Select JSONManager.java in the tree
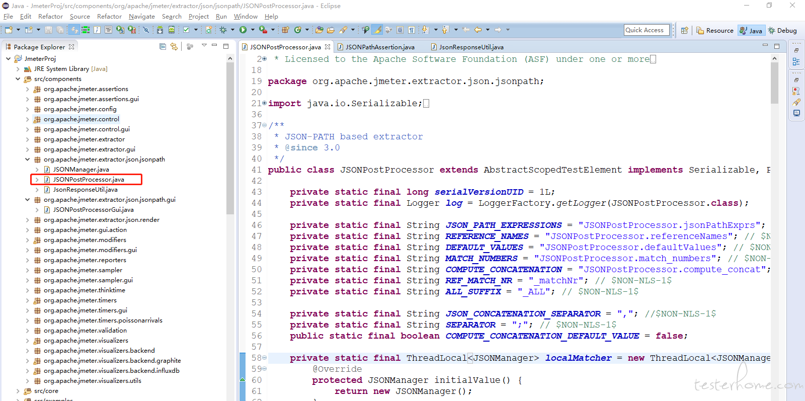This screenshot has height=401, width=805. click(80, 170)
